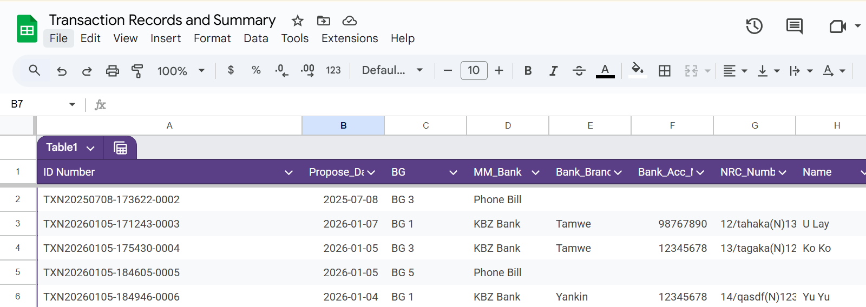
Task: Open the Bank_Branch column dropdown
Action: click(x=618, y=172)
